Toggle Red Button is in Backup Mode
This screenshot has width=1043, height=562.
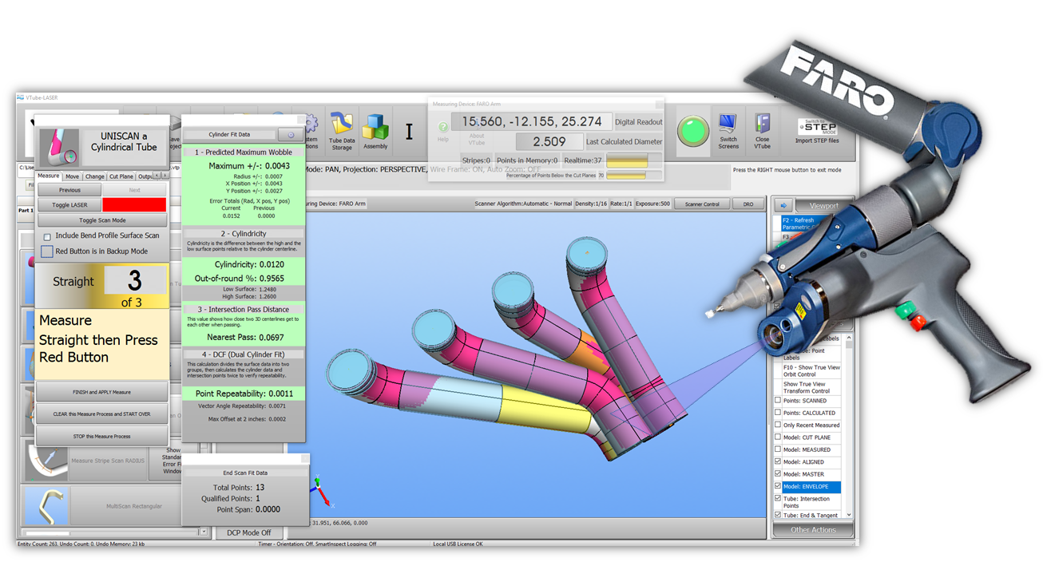coord(47,251)
